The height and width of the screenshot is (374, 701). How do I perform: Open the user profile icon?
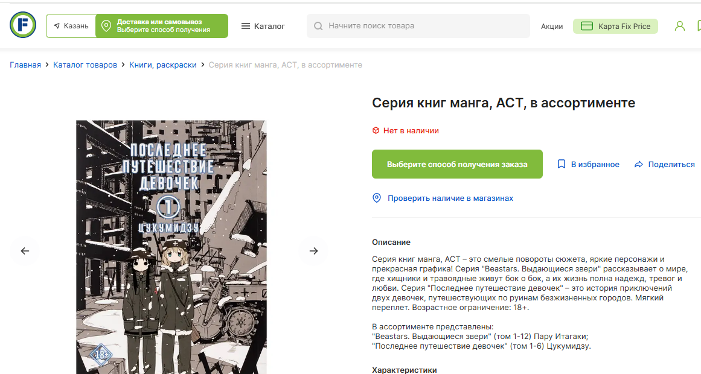(679, 26)
